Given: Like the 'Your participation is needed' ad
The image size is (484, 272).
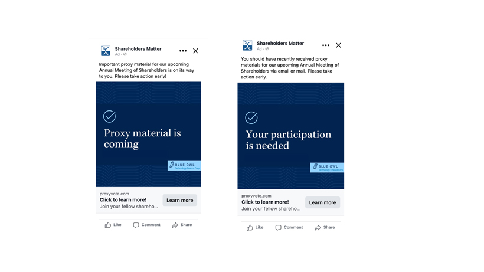Looking at the screenshot, I should tap(255, 228).
